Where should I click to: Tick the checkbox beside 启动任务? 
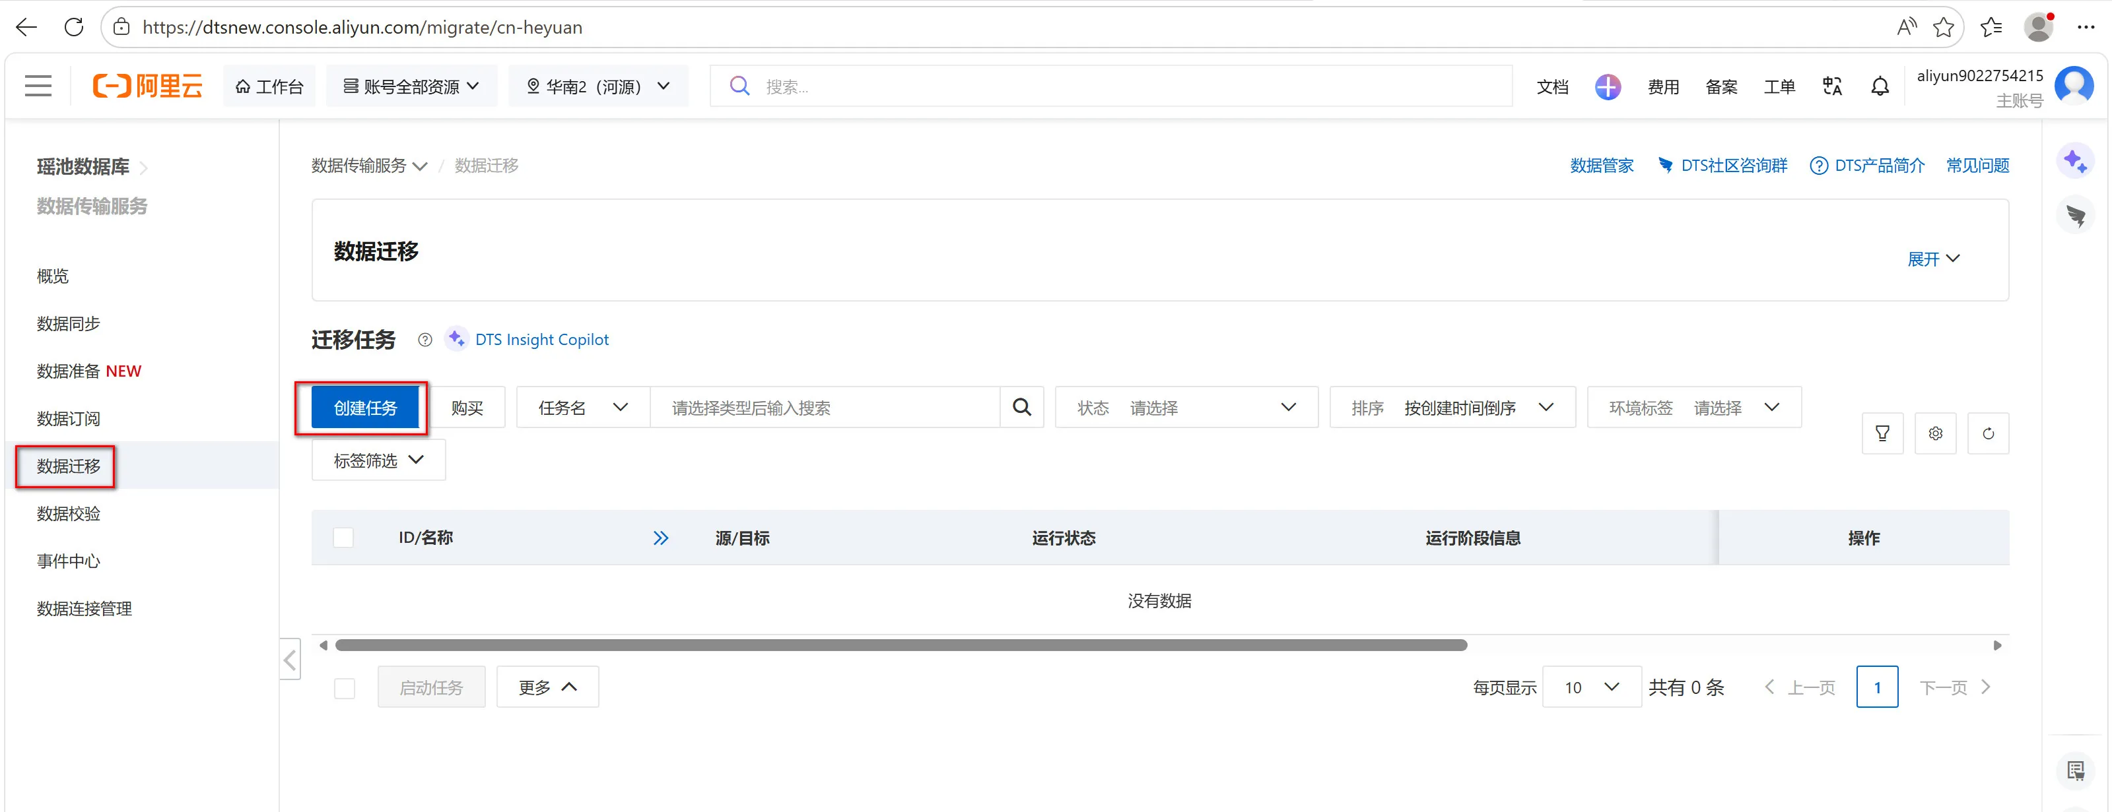coord(345,688)
